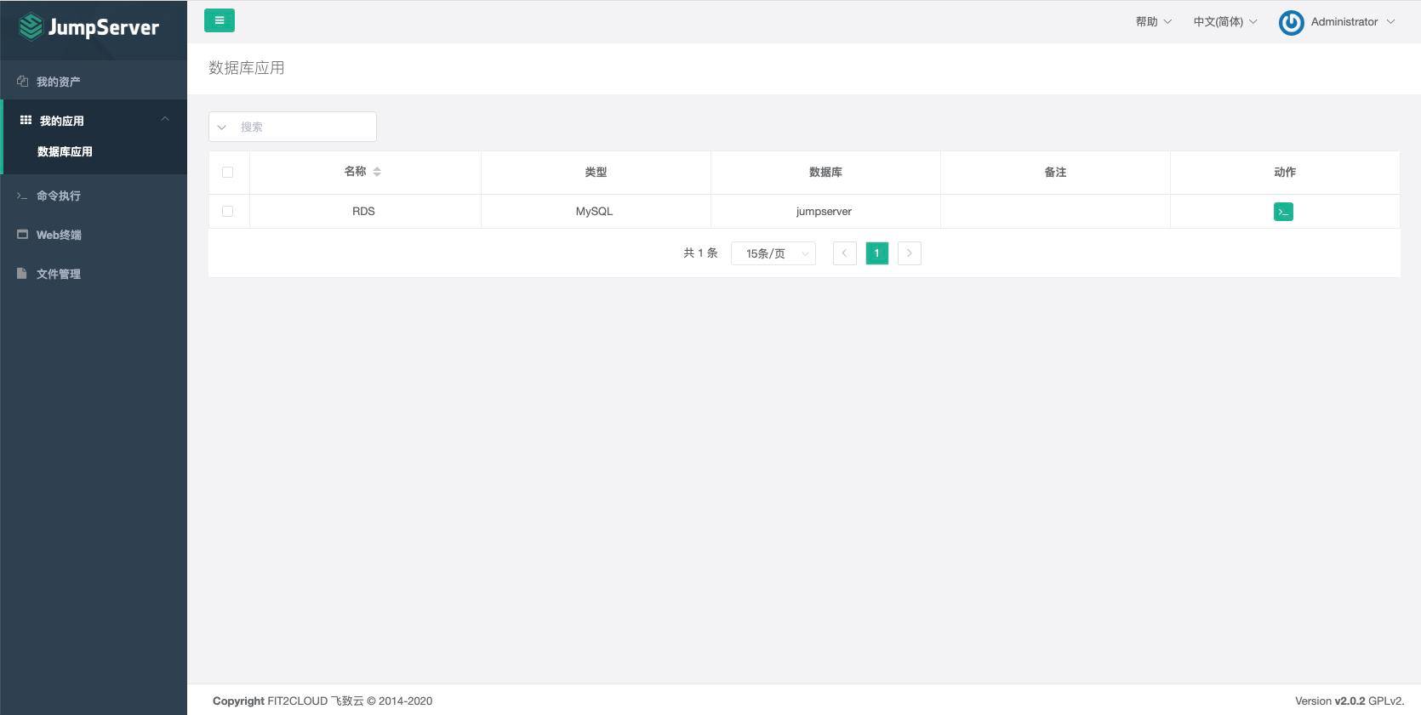
Task: Open the 15条/页 page size dropdown
Action: [x=773, y=253]
